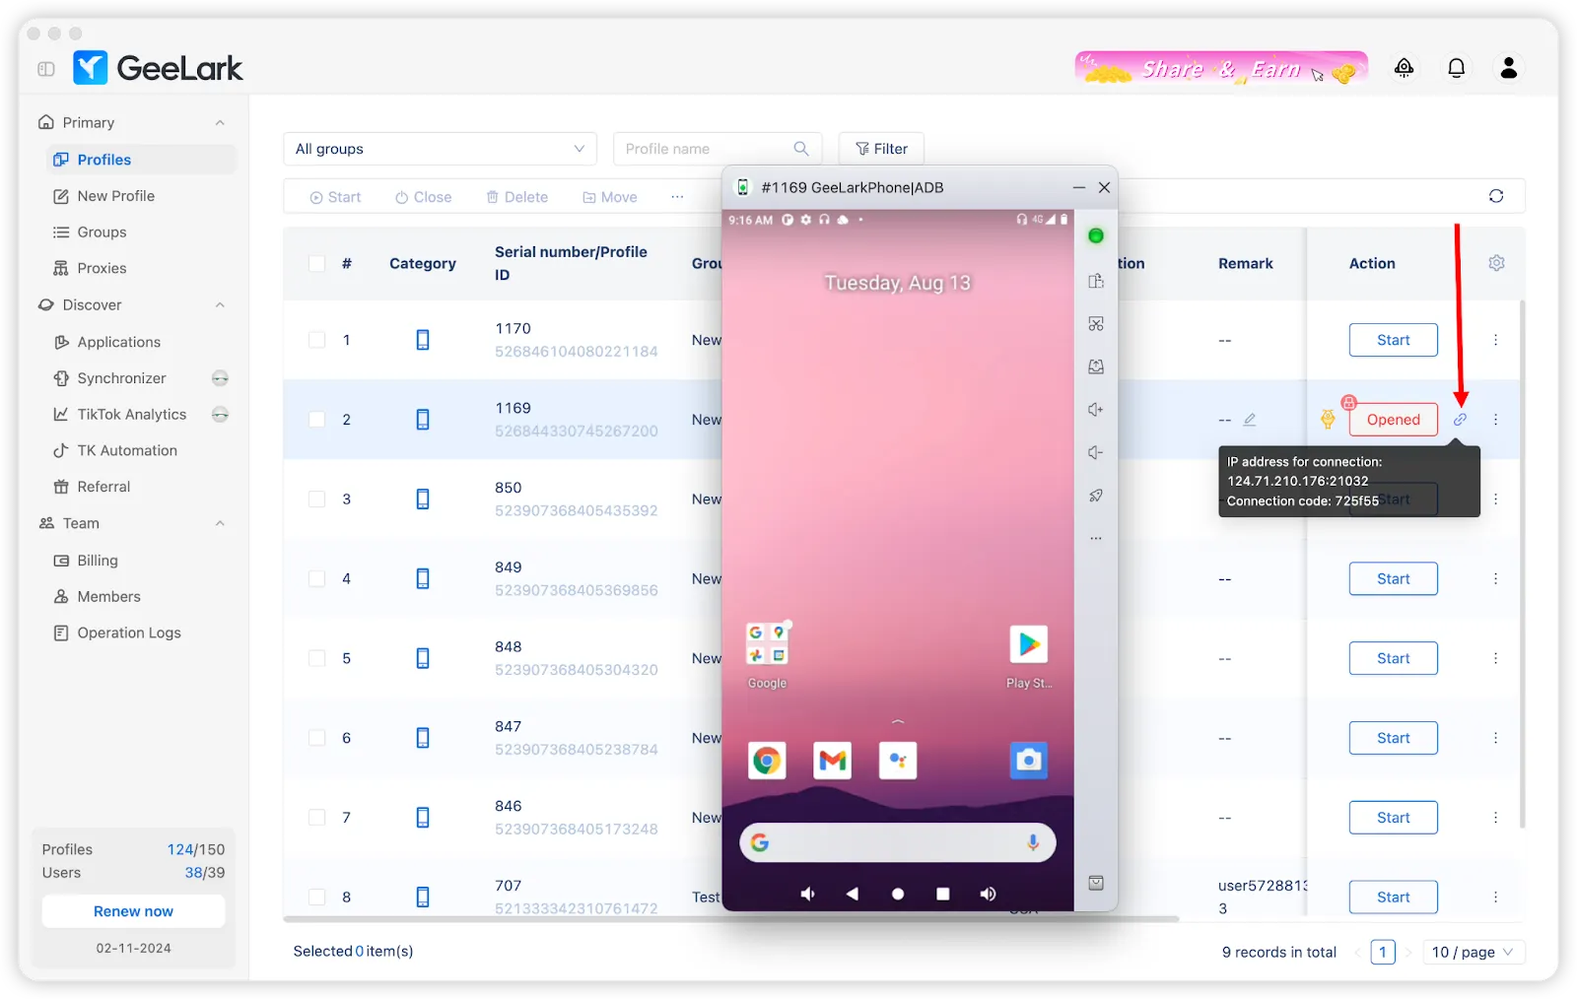Click the Profile name search field
Image resolution: width=1577 pixels, height=999 pixels.
705,149
